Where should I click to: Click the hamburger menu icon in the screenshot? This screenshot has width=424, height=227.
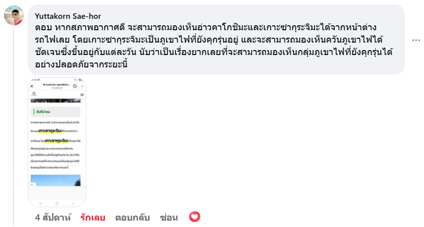pyautogui.click(x=82, y=94)
